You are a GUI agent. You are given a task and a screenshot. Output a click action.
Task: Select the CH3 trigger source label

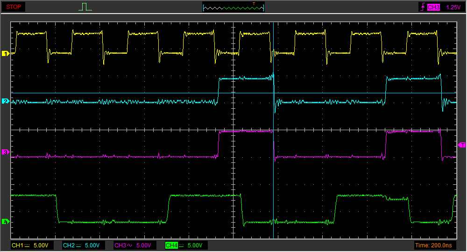tap(434, 7)
